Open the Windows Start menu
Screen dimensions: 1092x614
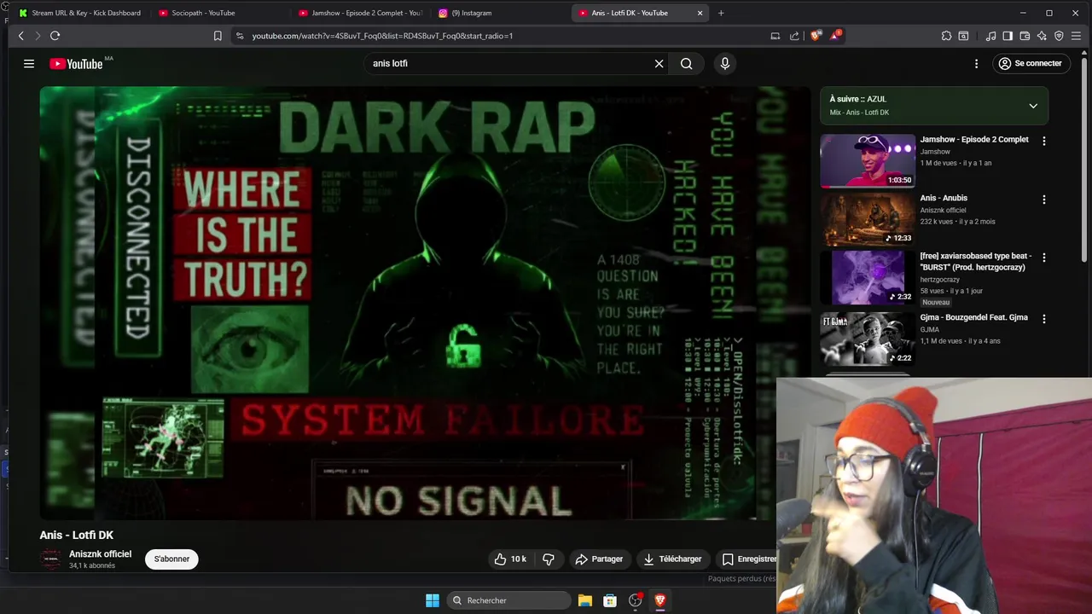tap(433, 600)
